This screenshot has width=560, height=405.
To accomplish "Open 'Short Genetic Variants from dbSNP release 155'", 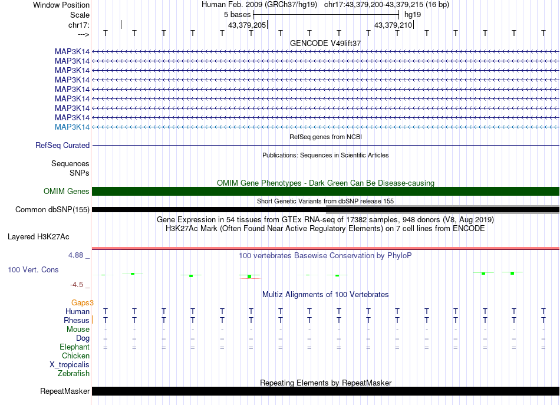I will (x=325, y=201).
